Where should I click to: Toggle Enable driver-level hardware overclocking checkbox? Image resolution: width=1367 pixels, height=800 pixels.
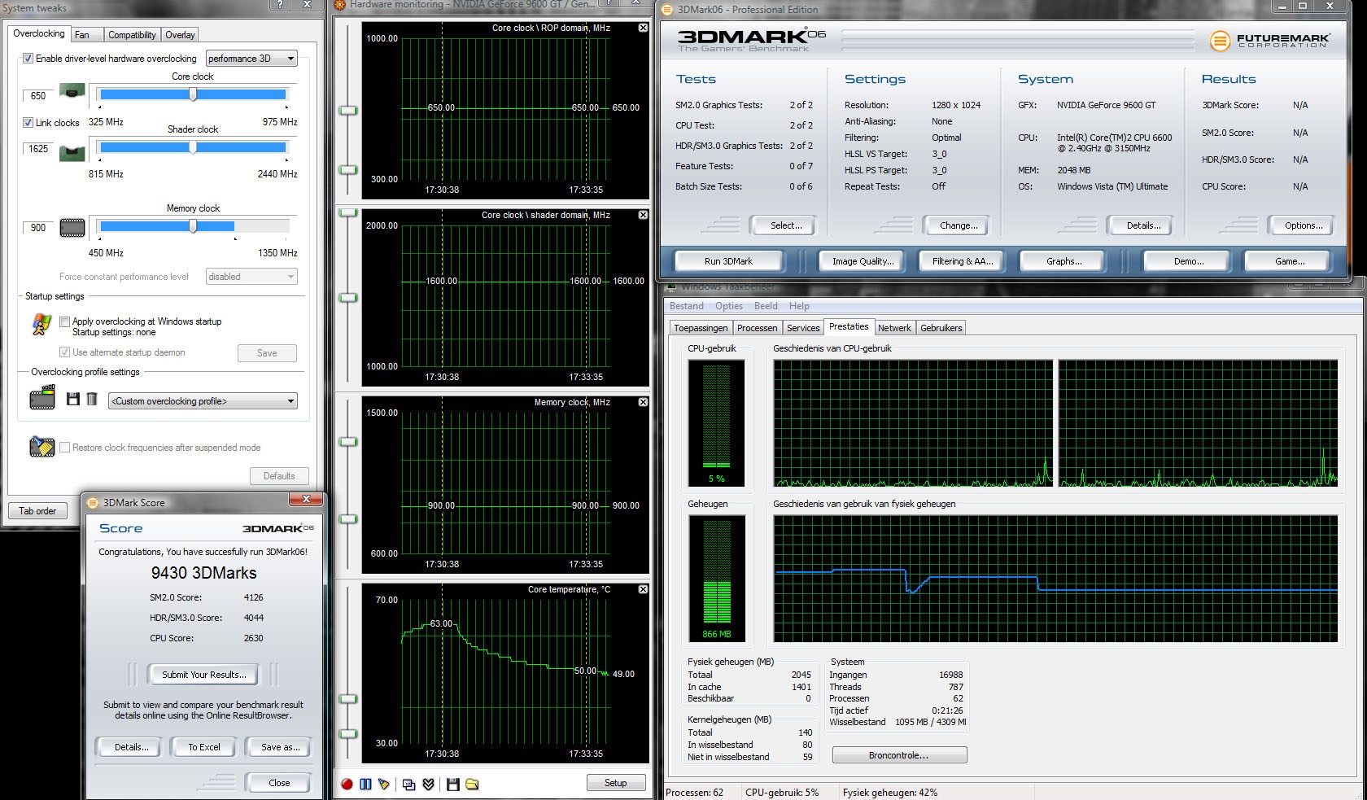(28, 59)
